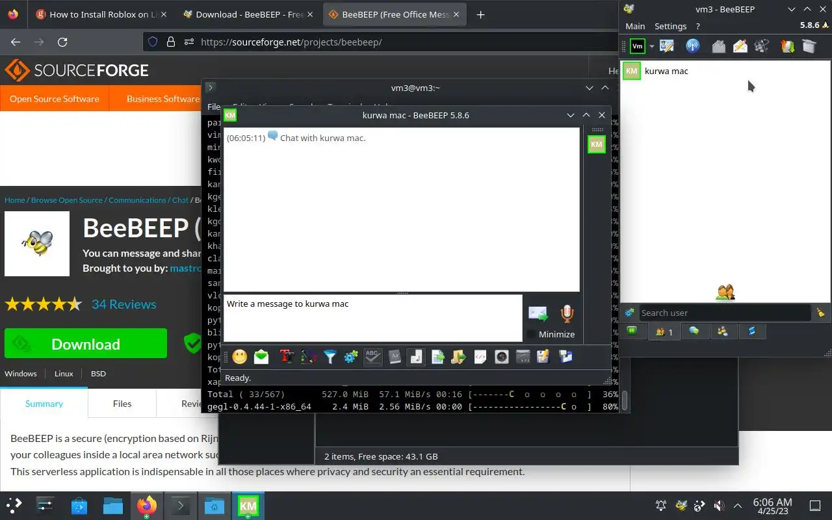Click the green envelope icon in chat toolbar
This screenshot has width=832, height=520.
pyautogui.click(x=261, y=356)
